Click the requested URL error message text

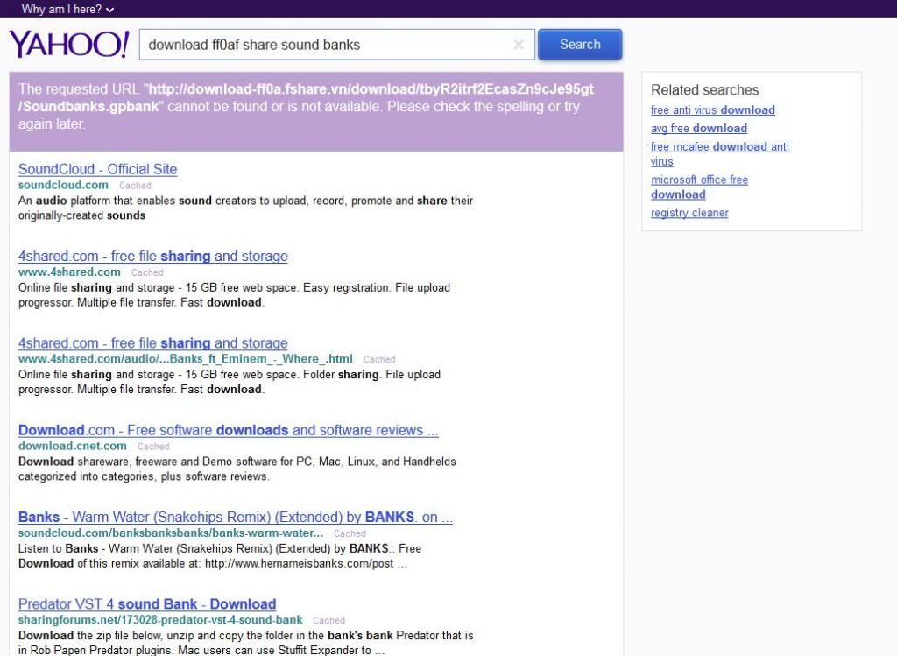pos(306,106)
